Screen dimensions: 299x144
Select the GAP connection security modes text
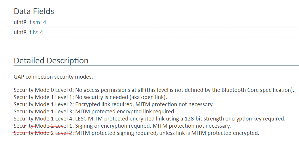pyautogui.click(x=53, y=77)
